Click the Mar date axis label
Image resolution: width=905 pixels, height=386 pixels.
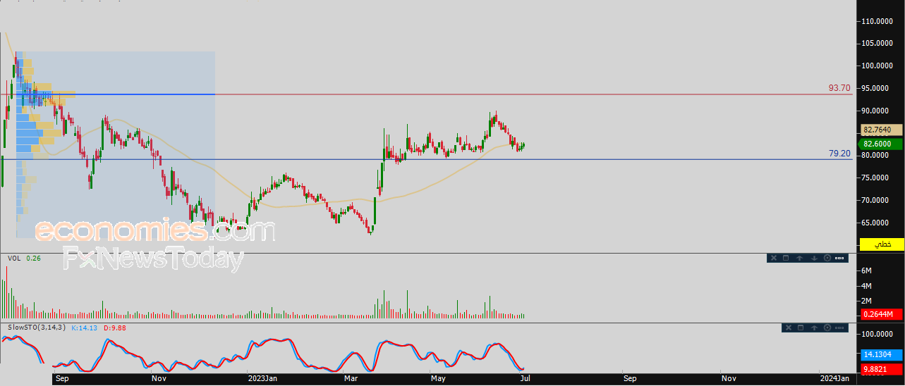tap(350, 379)
